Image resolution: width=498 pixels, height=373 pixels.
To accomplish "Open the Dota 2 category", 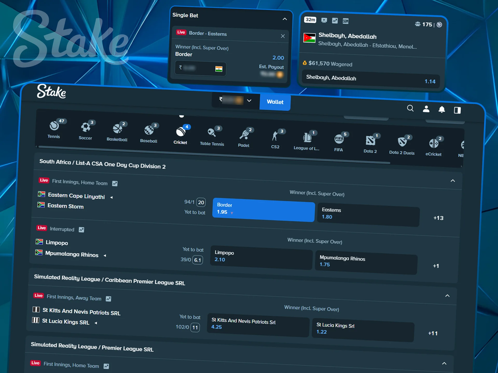I will (370, 144).
